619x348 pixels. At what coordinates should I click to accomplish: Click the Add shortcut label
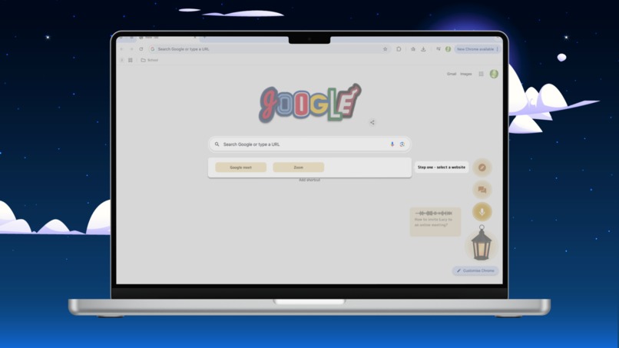coord(309,180)
